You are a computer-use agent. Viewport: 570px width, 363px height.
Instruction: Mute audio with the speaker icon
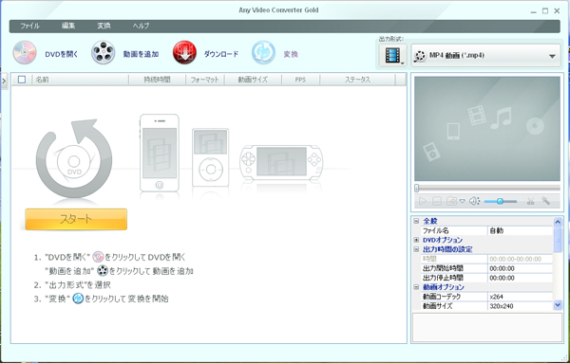coord(474,201)
